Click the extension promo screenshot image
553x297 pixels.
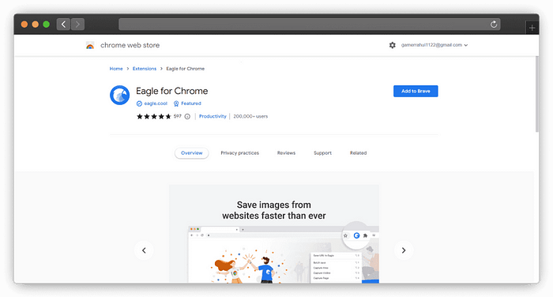point(273,234)
